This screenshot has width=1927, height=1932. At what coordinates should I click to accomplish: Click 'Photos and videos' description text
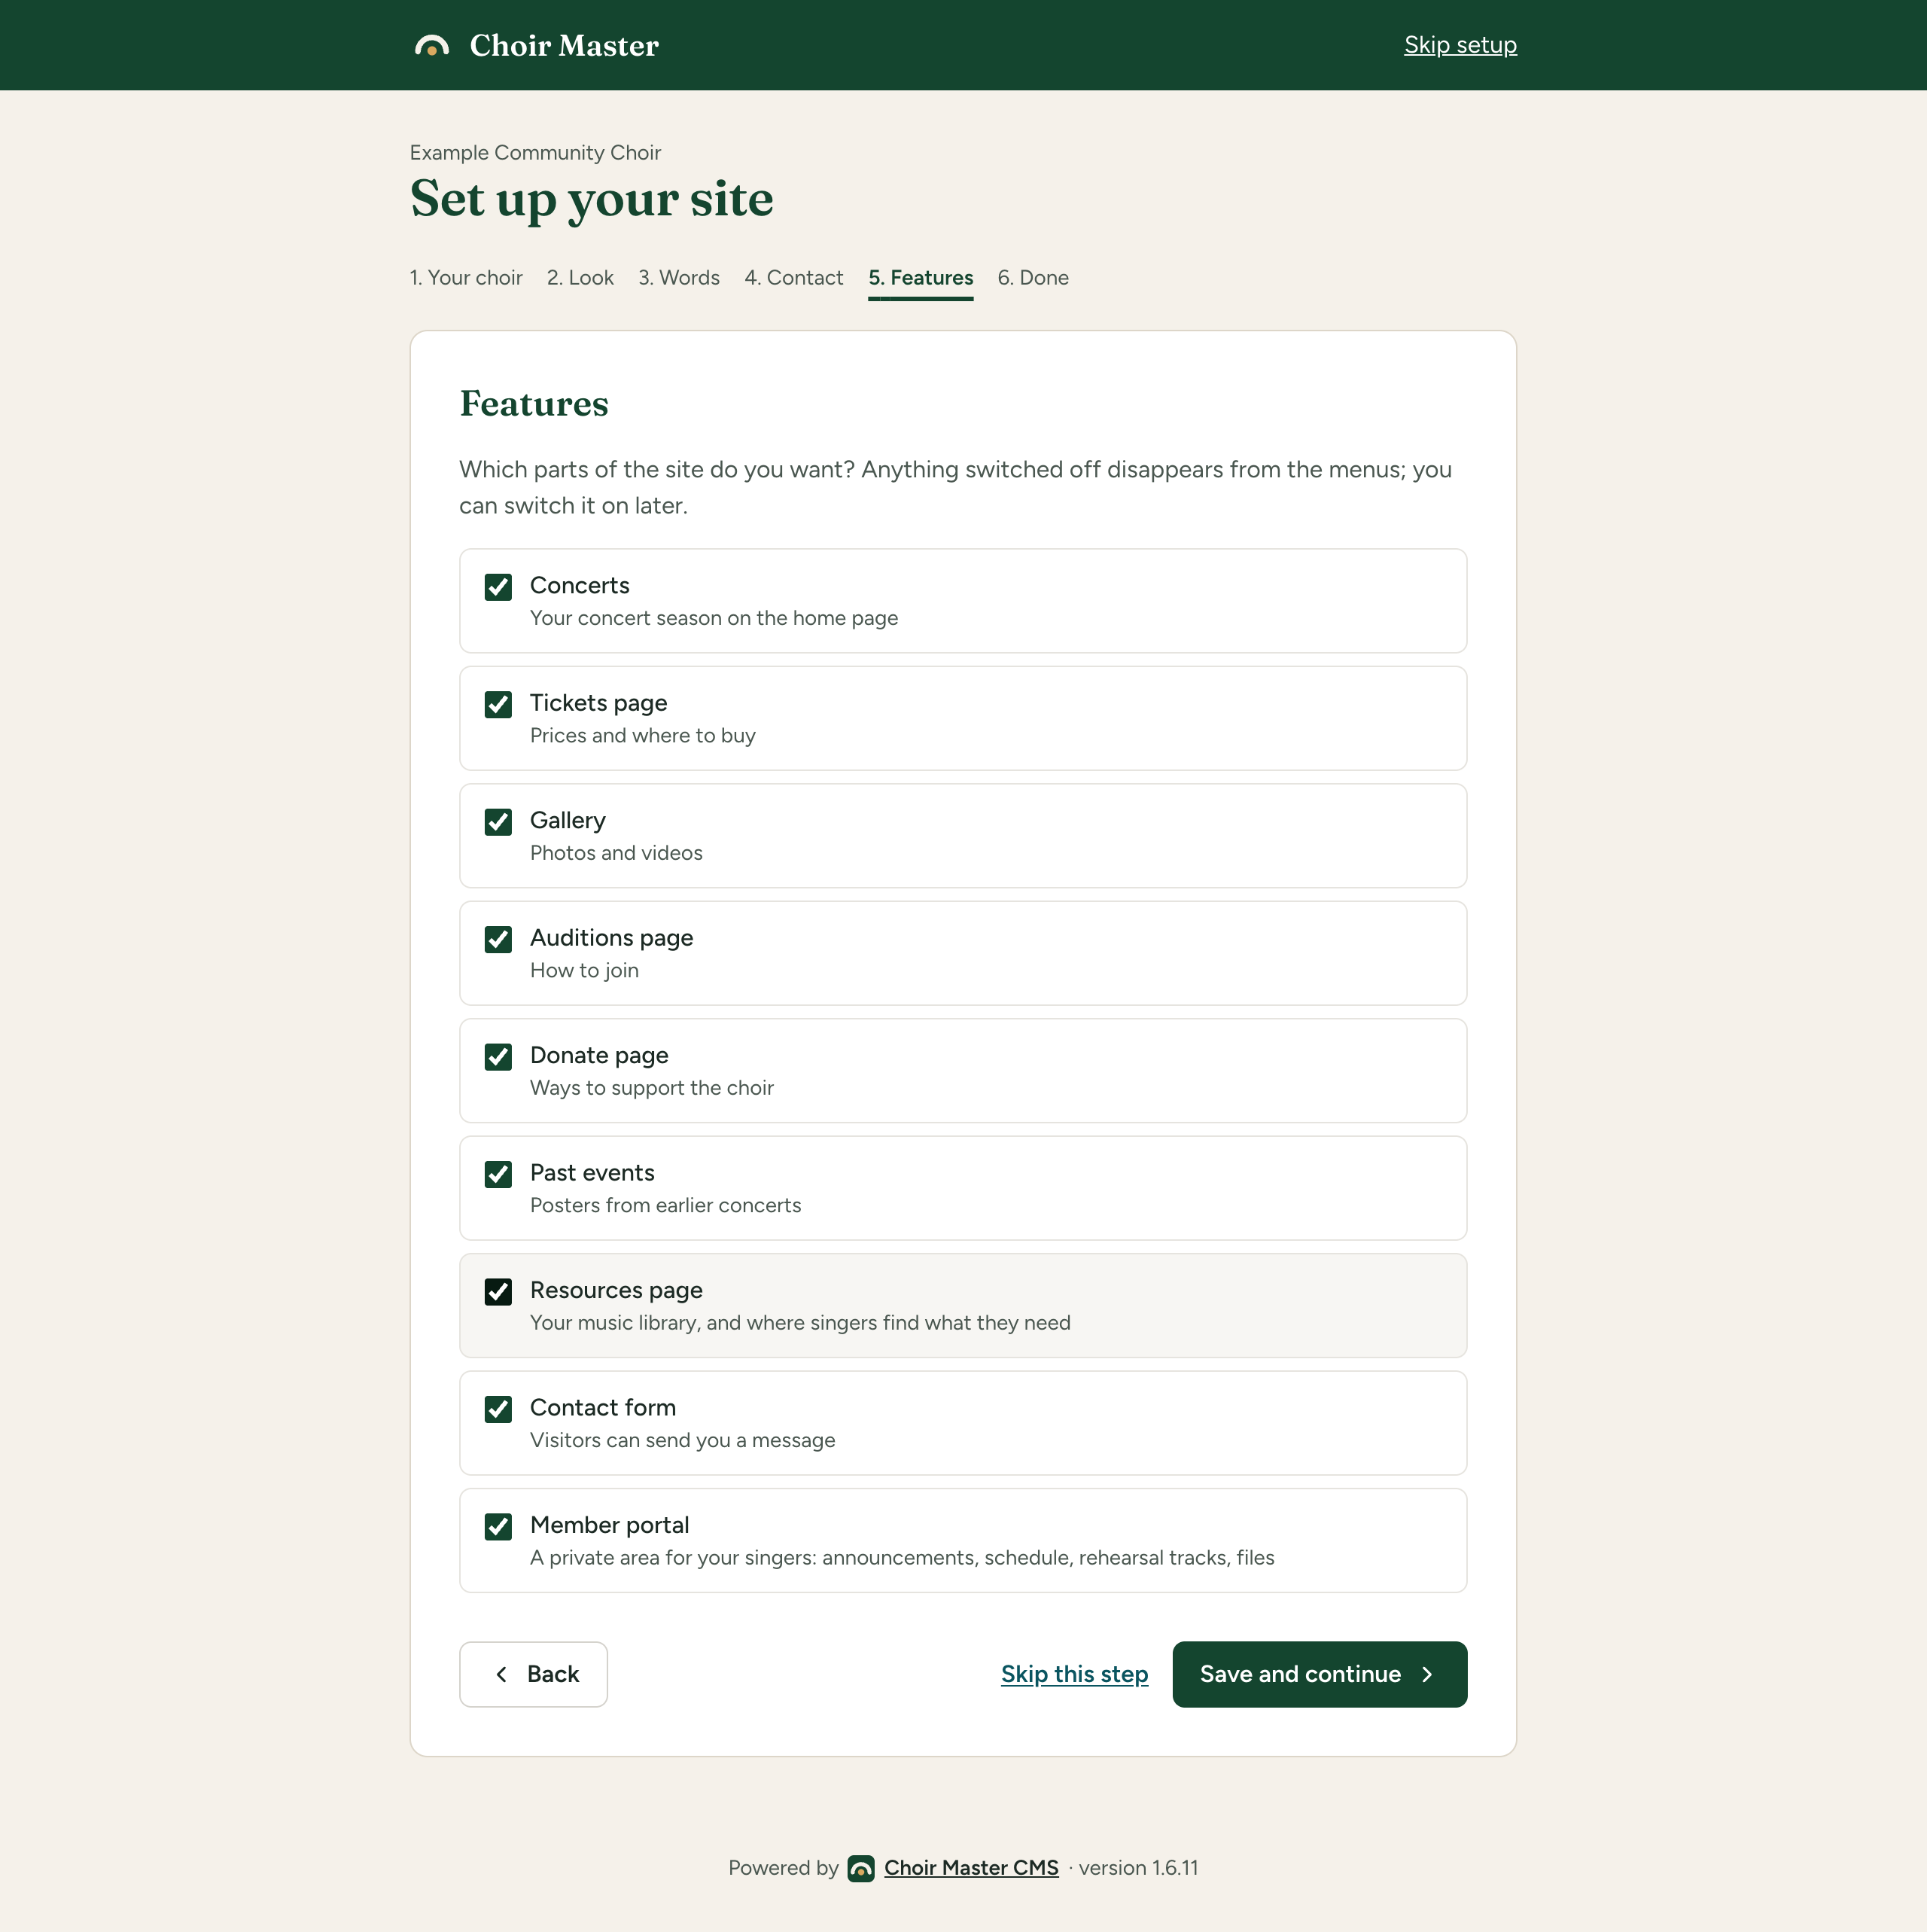tap(616, 853)
